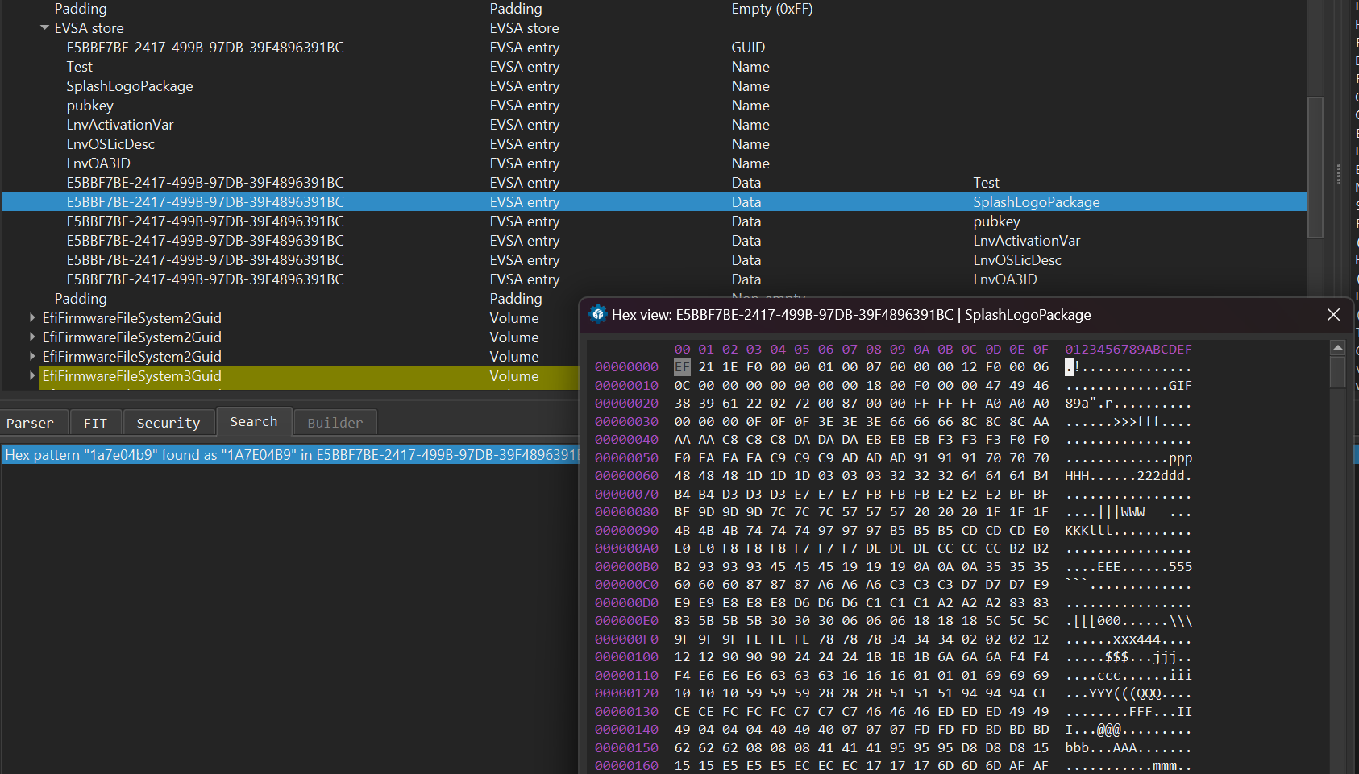Expand the second EfiFirmwareFileSystem2Guid volume

click(x=32, y=337)
